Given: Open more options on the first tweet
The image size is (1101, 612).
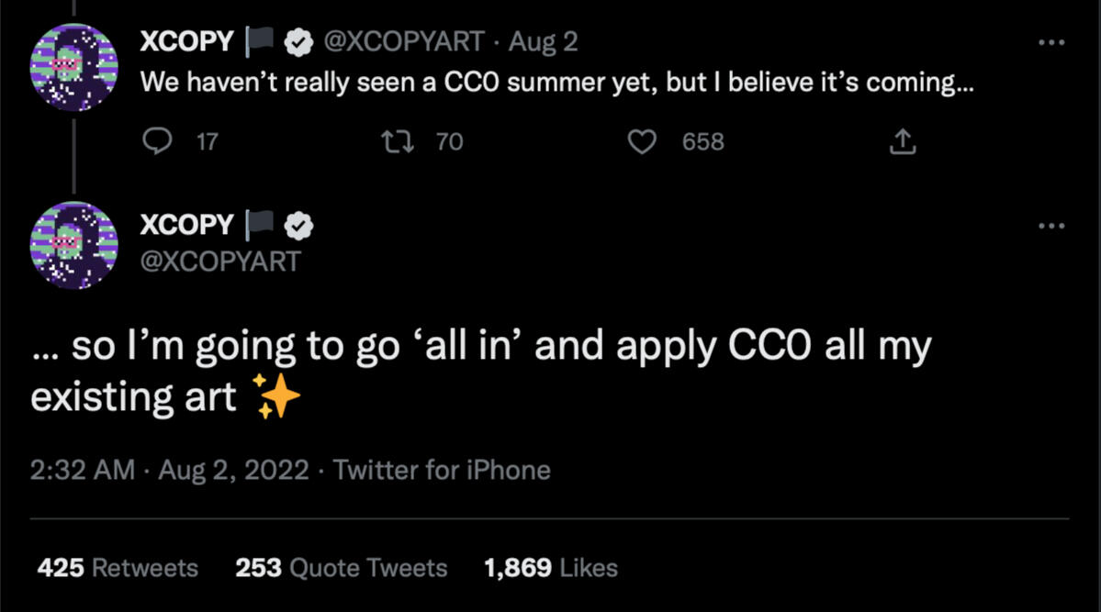Looking at the screenshot, I should coord(1050,42).
